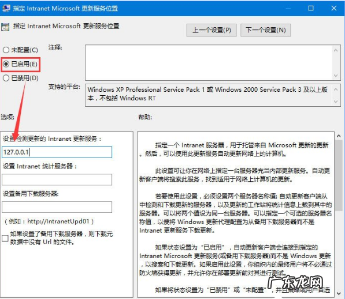
Task: Click the supported platform text 'Windows XP Professional Service Pack 1'
Action: [146, 89]
